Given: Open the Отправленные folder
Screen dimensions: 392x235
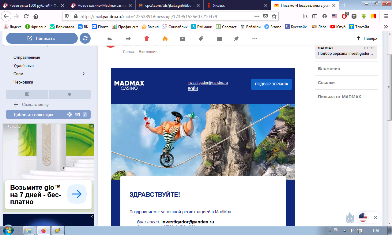Looking at the screenshot, I should tap(27, 58).
